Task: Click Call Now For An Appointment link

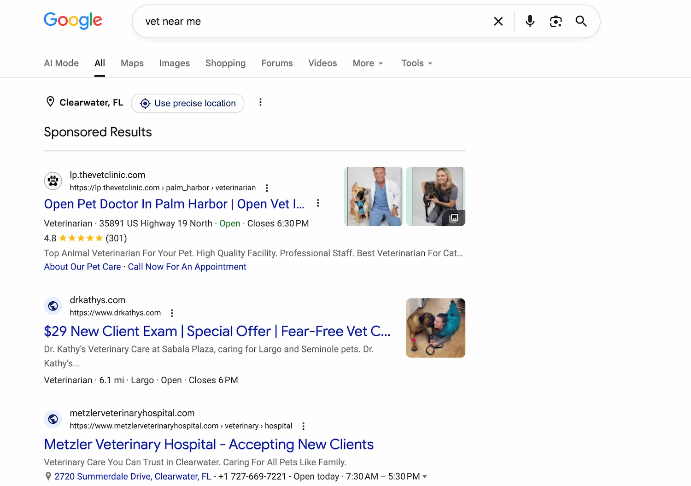Action: point(187,267)
